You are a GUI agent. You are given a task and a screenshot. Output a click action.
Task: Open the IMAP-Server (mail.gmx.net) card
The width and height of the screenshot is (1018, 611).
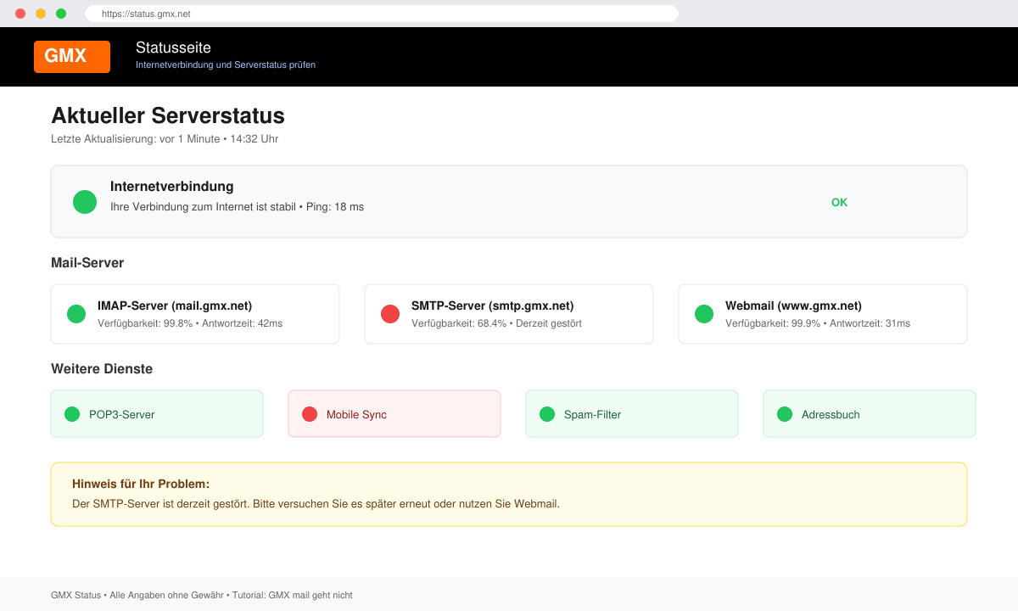195,314
